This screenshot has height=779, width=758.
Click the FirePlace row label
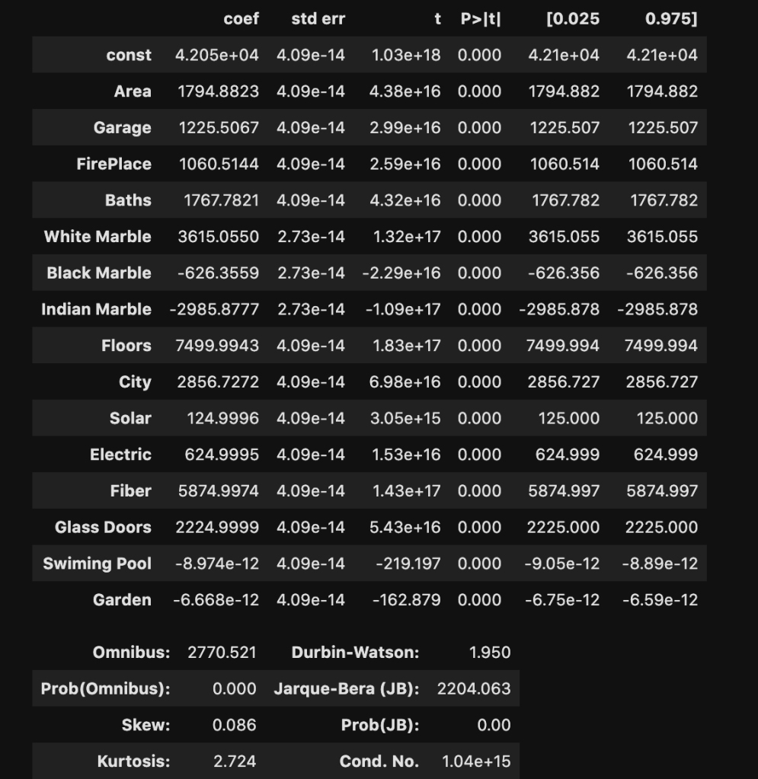tap(114, 164)
